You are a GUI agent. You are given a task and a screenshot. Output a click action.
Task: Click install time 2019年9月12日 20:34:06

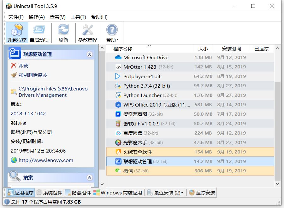point(38,151)
